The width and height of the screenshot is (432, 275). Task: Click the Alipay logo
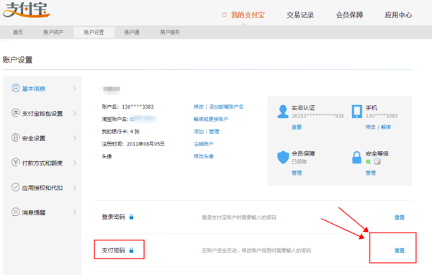[x=26, y=9]
